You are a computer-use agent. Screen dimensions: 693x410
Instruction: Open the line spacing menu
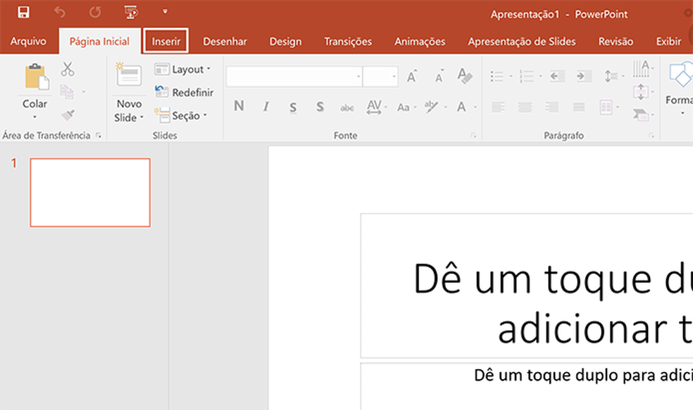614,77
